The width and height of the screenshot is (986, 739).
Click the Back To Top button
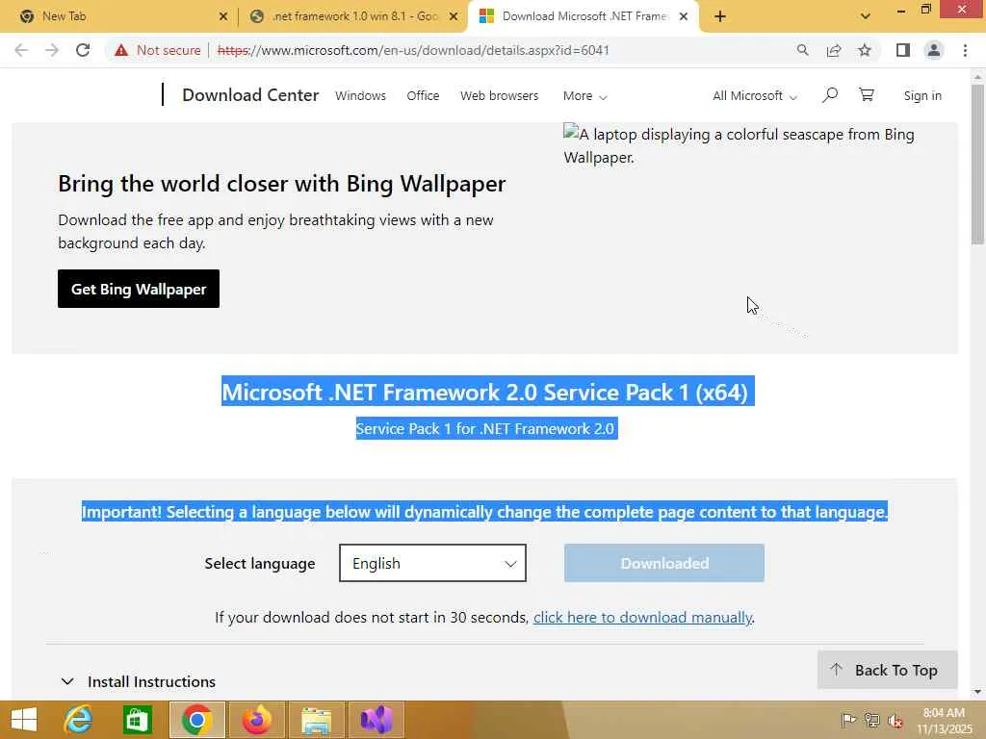click(x=887, y=670)
